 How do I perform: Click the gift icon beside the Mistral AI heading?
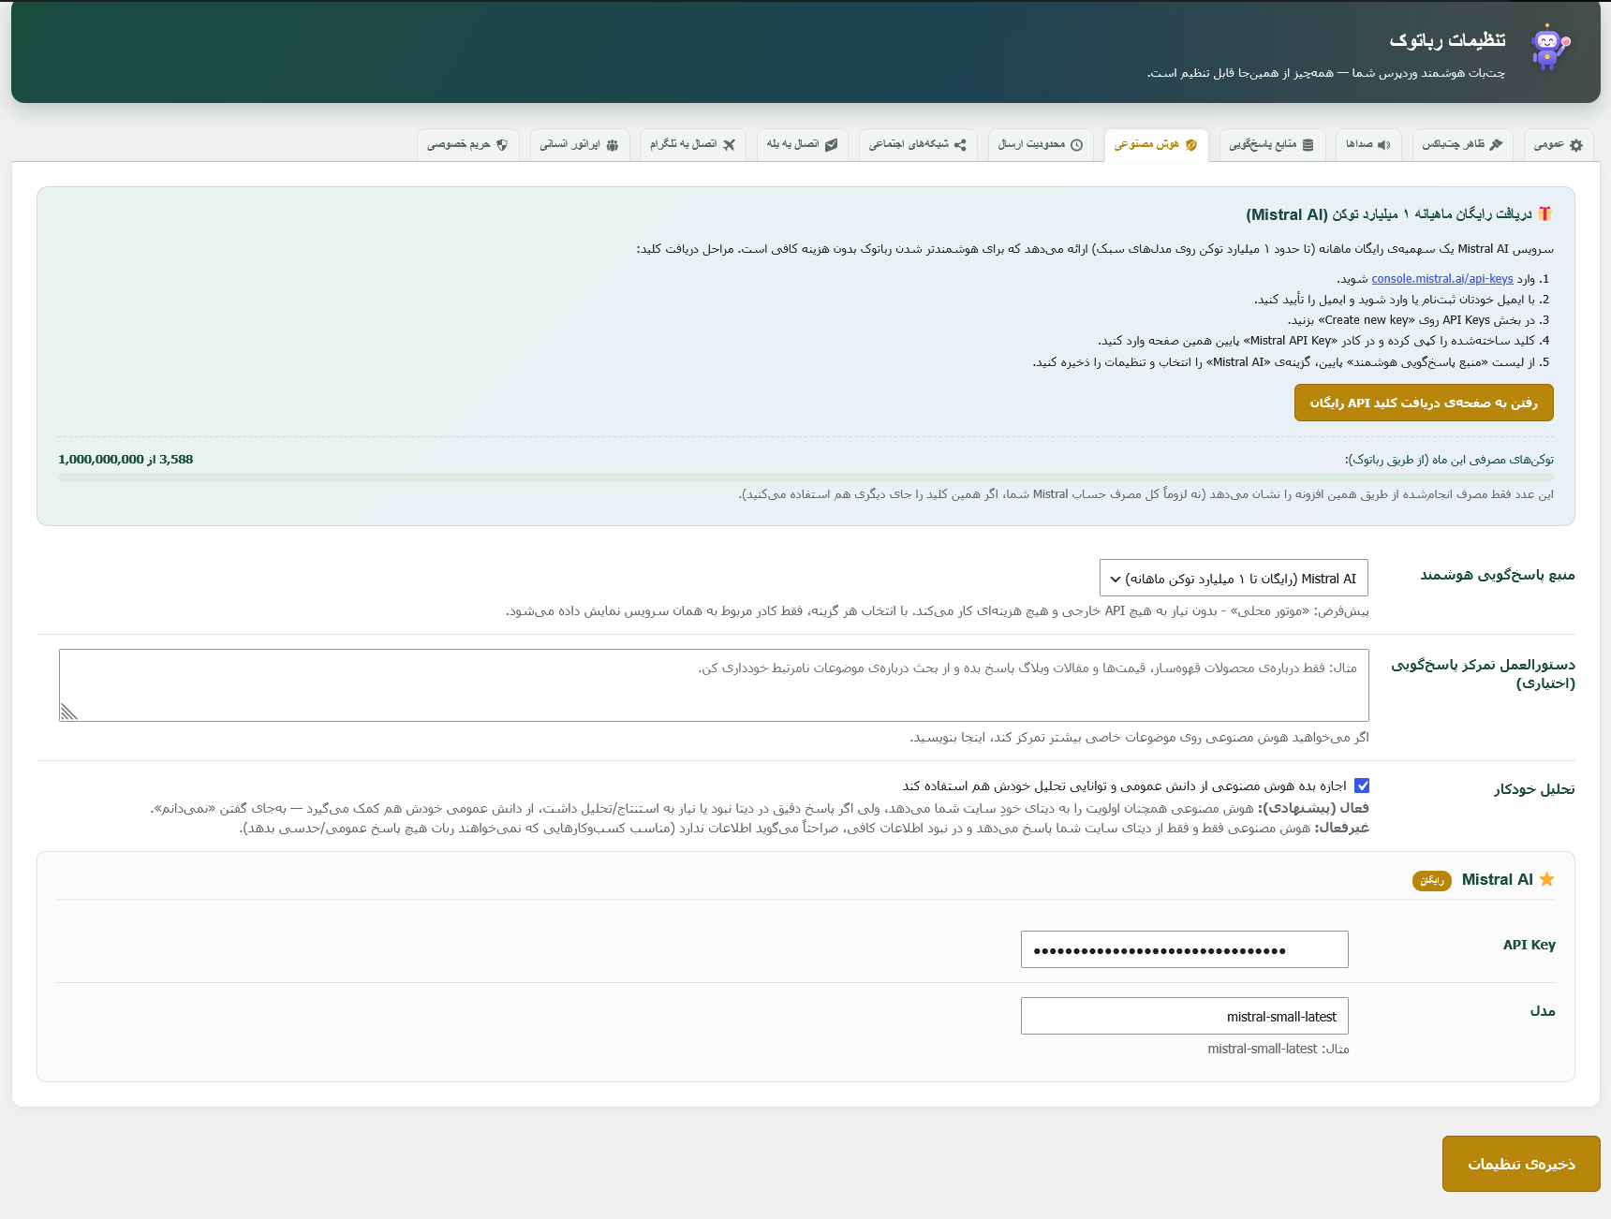1545,213
